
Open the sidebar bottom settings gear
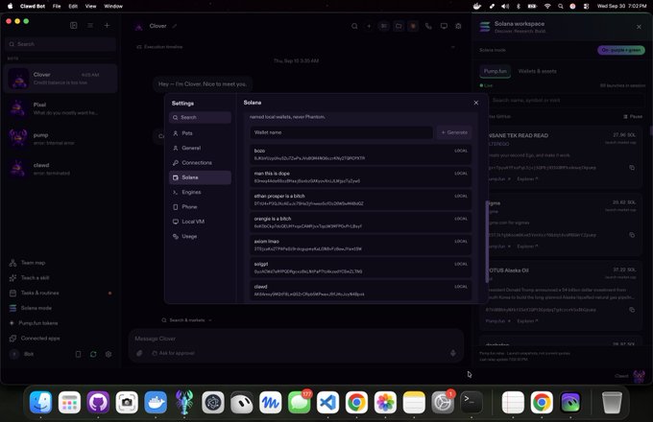(x=109, y=354)
